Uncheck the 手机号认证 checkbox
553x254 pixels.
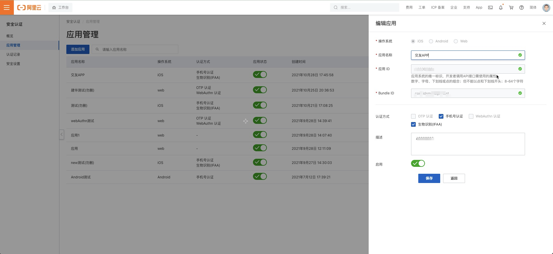click(x=441, y=116)
